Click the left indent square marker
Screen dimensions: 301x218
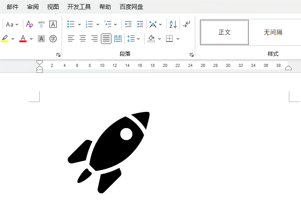pyautogui.click(x=40, y=71)
